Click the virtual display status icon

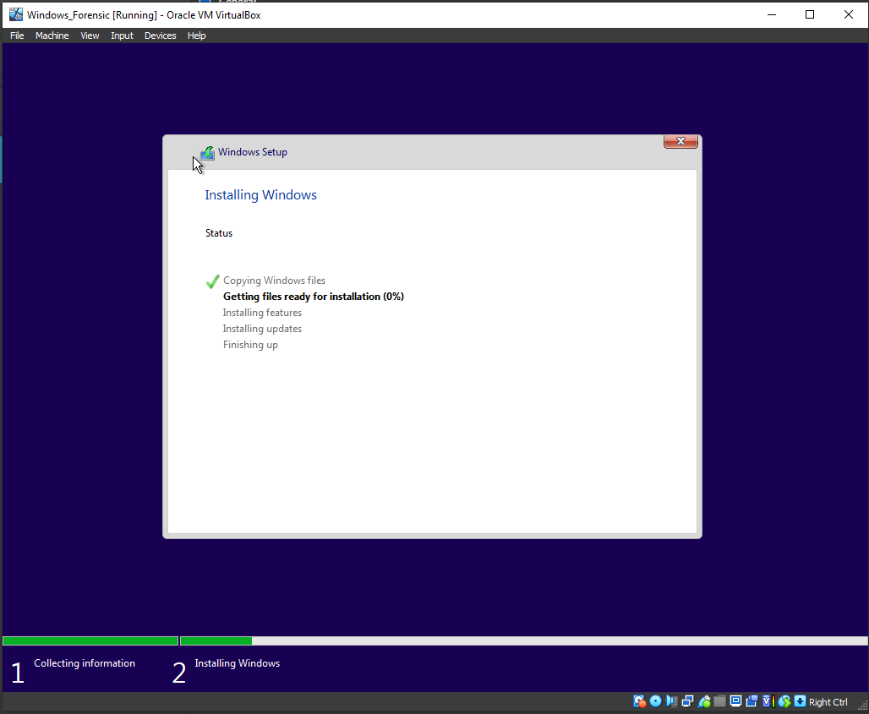[x=735, y=701]
